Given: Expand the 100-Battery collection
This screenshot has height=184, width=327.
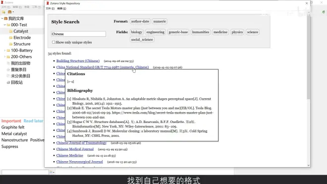Looking at the screenshot, I should point(5,50).
